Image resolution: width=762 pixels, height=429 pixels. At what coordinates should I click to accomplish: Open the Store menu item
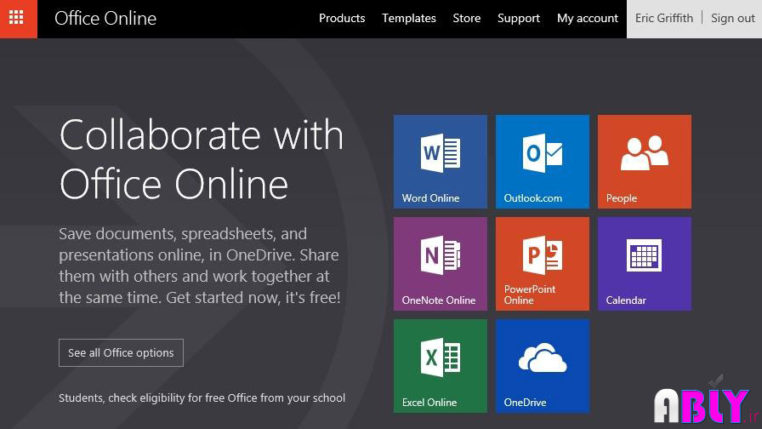pos(467,19)
